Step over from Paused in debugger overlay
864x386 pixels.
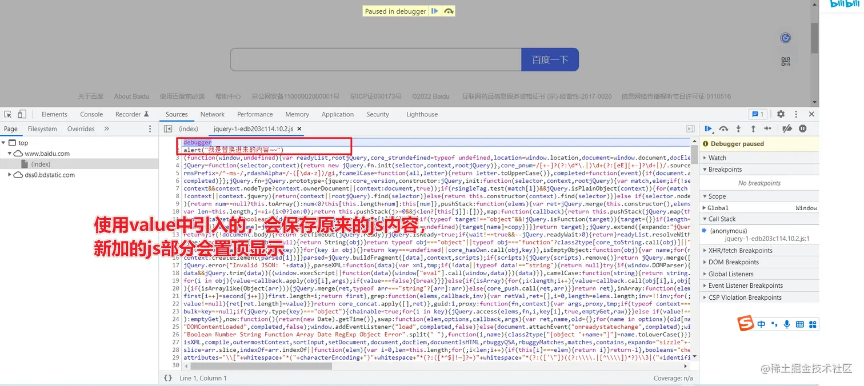(x=449, y=11)
